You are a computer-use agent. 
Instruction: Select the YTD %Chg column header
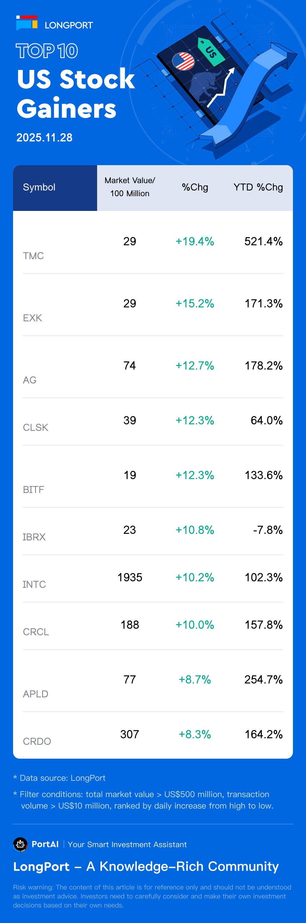tap(258, 187)
